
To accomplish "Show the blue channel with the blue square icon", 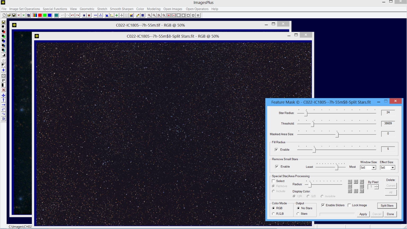I will 50,15.
